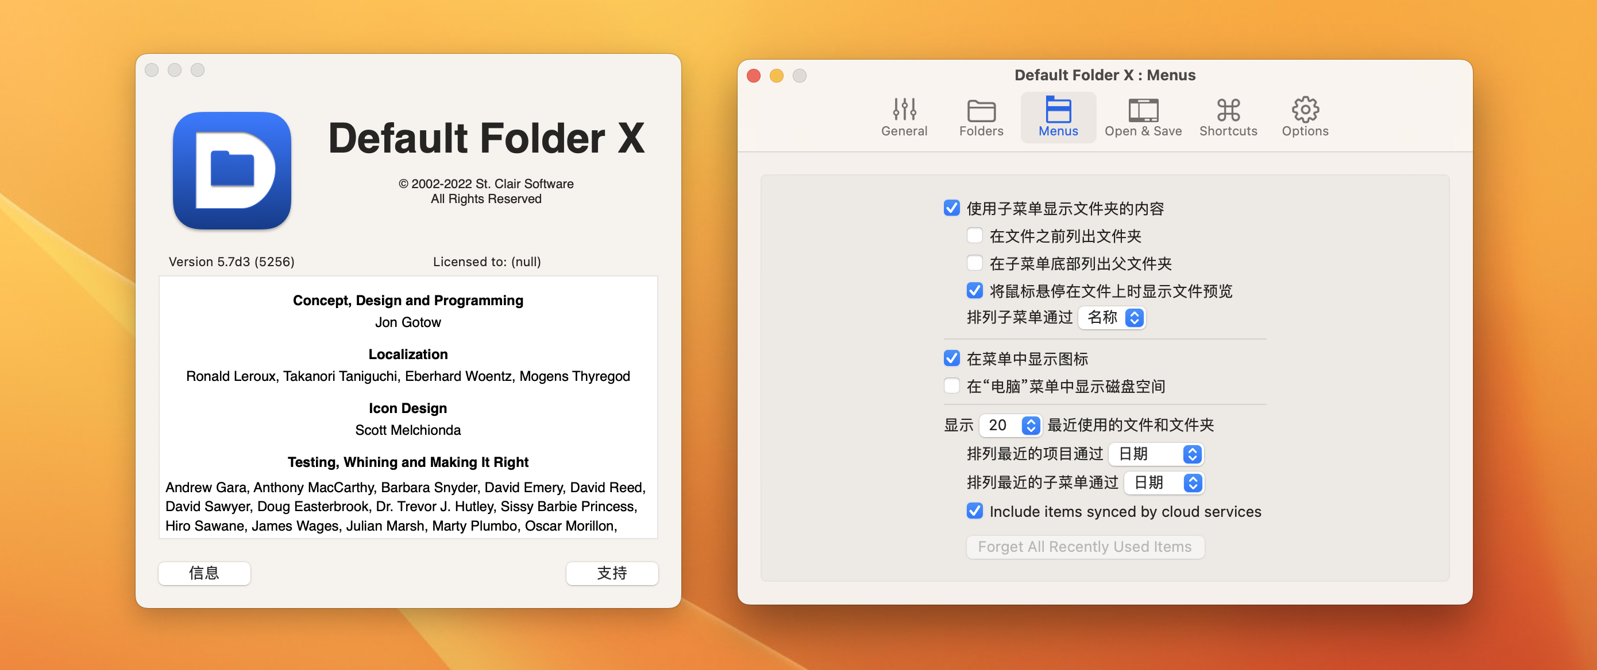Image resolution: width=1597 pixels, height=670 pixels.
Task: Click Forget All Recently Used Items button
Action: coord(1085,547)
